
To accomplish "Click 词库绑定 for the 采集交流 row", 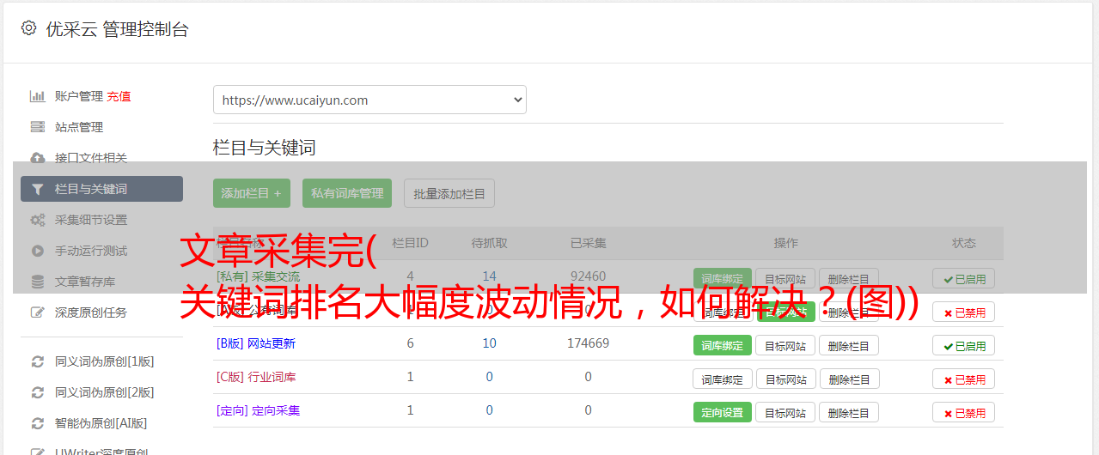I will click(x=723, y=278).
